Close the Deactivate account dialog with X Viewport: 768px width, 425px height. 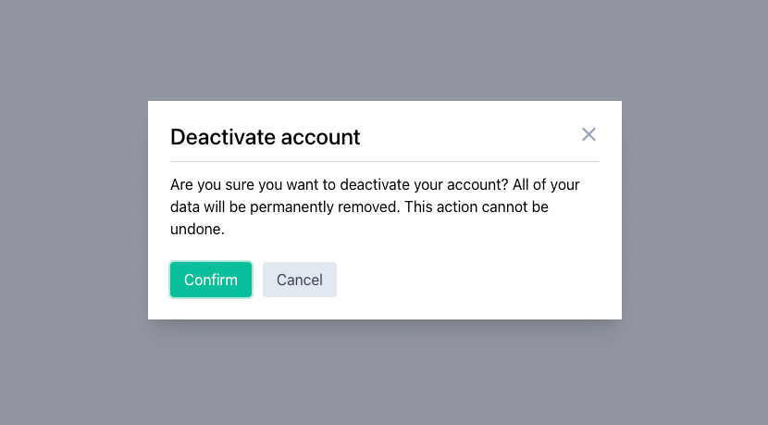[x=588, y=134]
